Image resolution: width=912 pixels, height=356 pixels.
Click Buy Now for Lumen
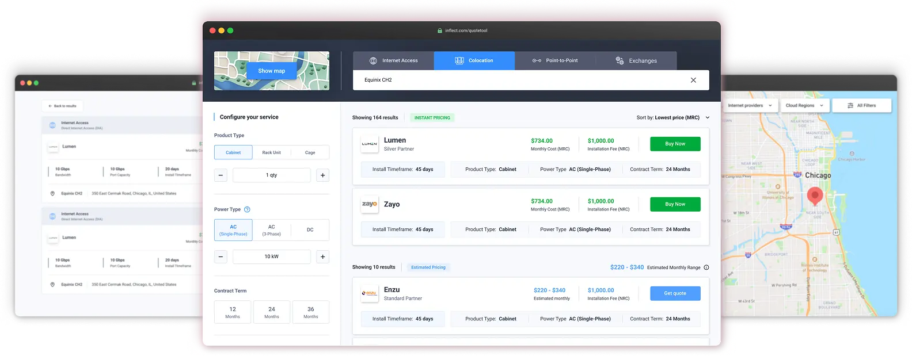click(x=675, y=144)
